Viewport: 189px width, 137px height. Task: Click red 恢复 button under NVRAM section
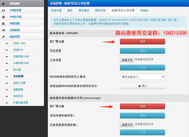[x=143, y=42]
